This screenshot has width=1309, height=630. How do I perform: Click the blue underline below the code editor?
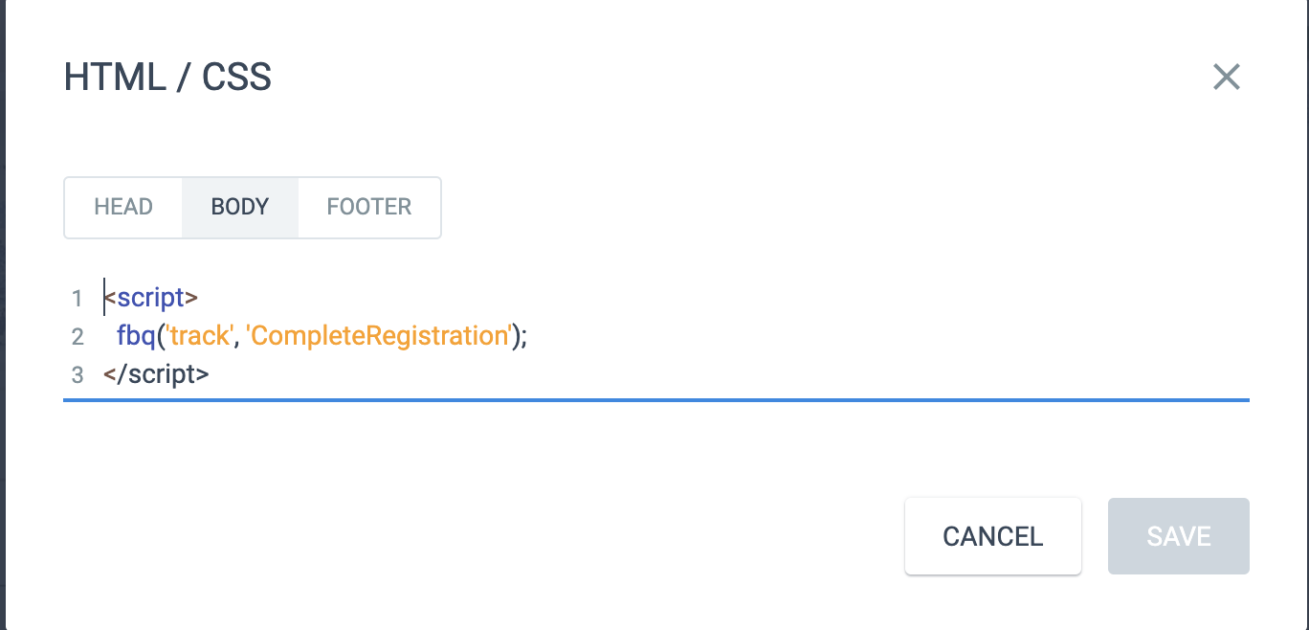[x=656, y=400]
